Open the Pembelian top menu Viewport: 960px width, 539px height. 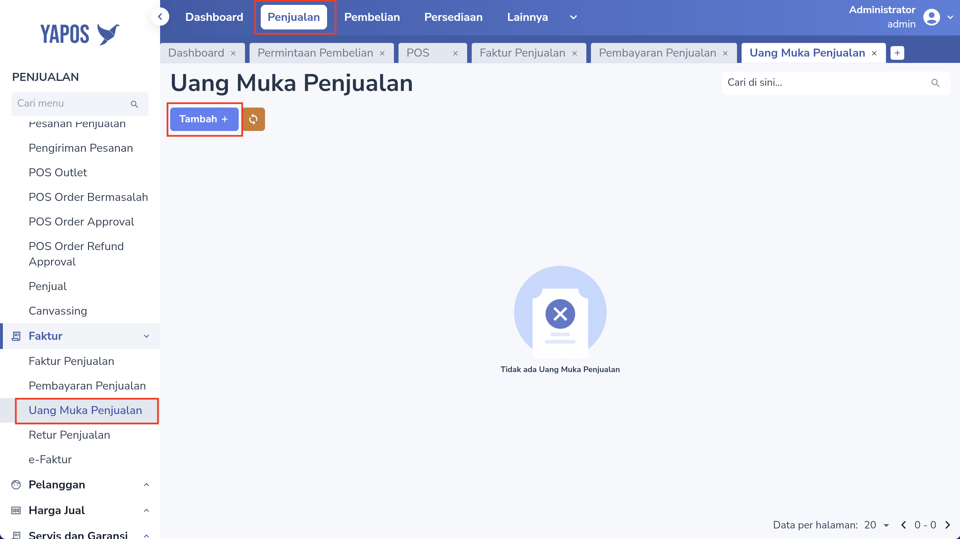click(372, 17)
